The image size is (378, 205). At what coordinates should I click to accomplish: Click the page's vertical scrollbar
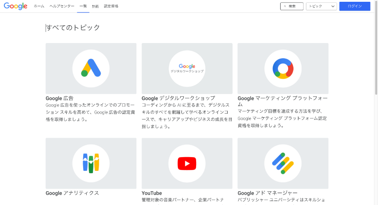(376, 102)
